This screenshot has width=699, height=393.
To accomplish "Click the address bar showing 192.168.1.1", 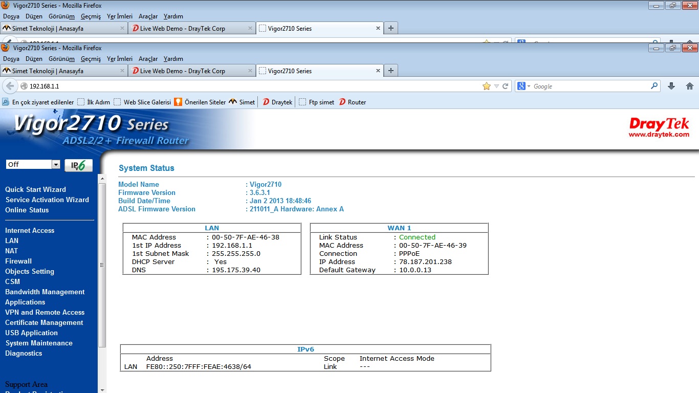I will (251, 86).
